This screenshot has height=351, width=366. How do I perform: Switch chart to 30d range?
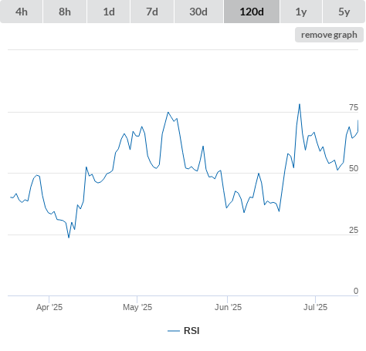click(x=198, y=12)
